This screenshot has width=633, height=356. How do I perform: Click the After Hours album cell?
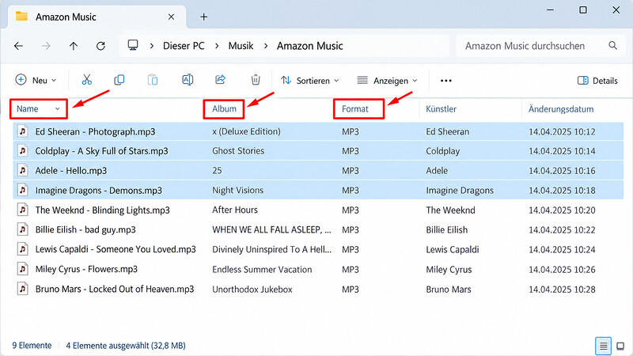(x=235, y=210)
